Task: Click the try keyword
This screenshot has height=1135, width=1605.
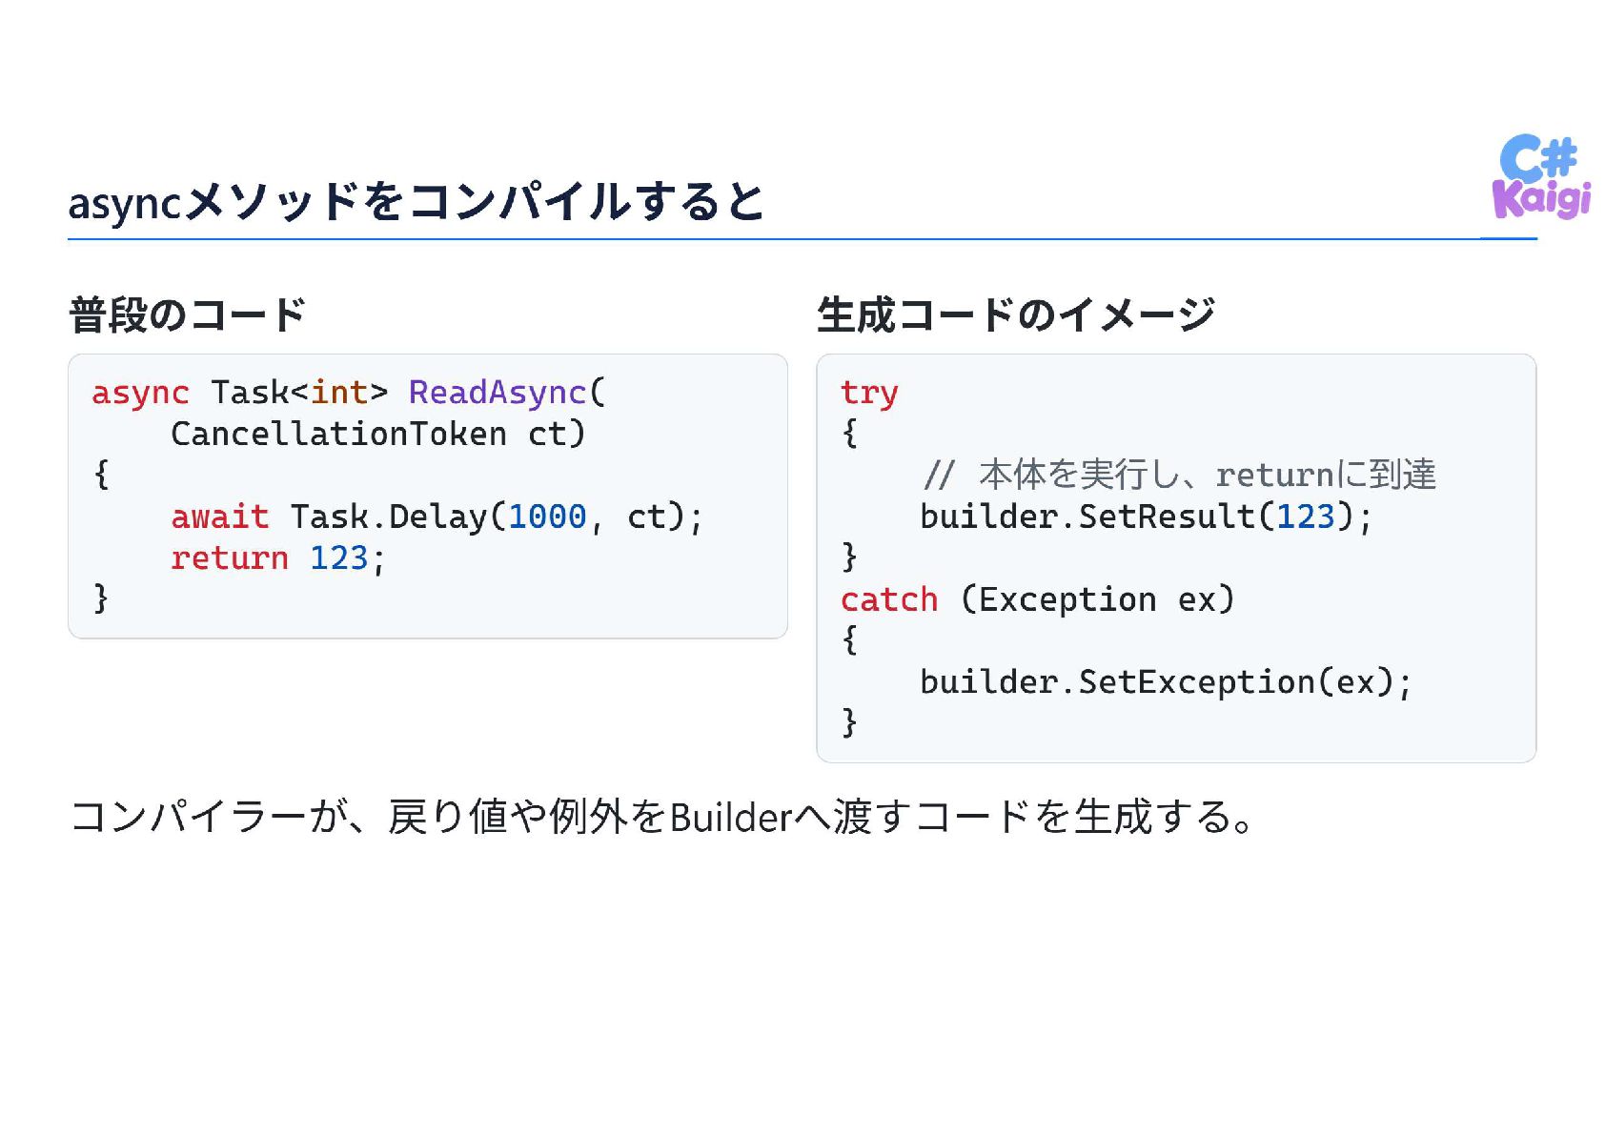Action: 869,394
